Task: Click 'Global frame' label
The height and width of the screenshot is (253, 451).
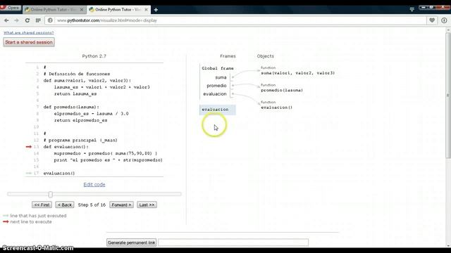Action: [218, 68]
